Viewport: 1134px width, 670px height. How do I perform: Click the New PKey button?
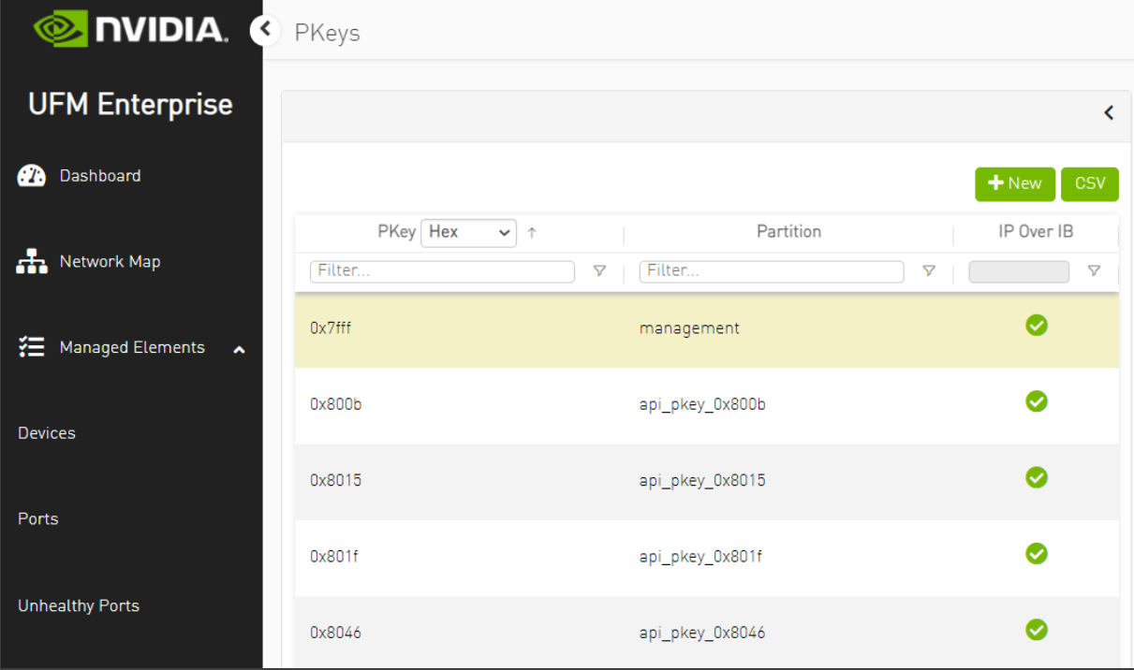pyautogui.click(x=1014, y=184)
